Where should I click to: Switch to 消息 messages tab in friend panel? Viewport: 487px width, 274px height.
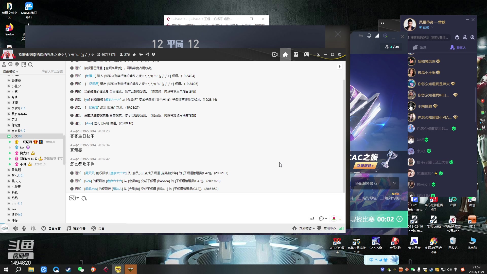point(420,48)
